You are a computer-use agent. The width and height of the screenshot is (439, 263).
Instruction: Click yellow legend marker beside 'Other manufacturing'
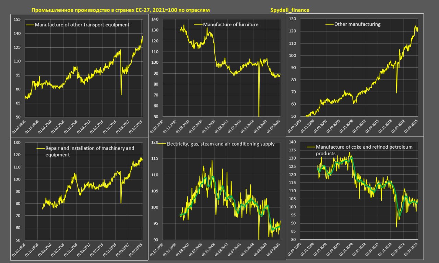pos(329,24)
